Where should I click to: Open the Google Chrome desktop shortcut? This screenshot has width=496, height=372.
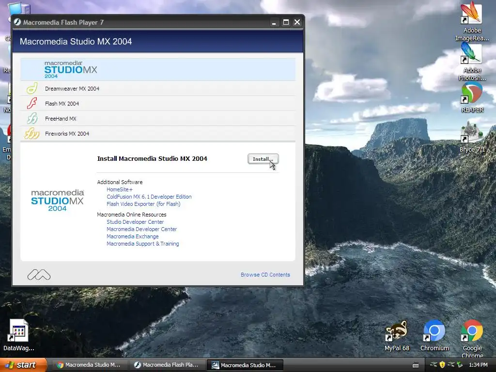click(472, 339)
